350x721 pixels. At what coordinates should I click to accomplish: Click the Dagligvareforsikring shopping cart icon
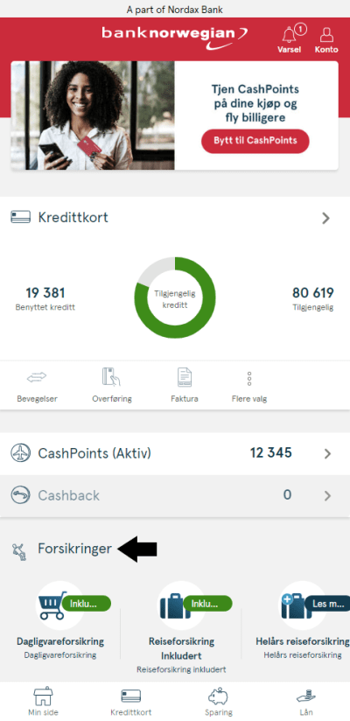(x=52, y=605)
